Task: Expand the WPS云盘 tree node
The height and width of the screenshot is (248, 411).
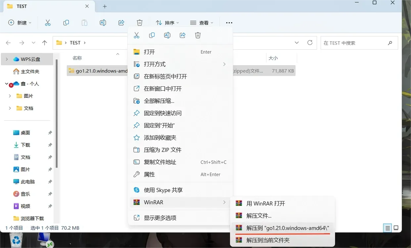Action: point(7,59)
